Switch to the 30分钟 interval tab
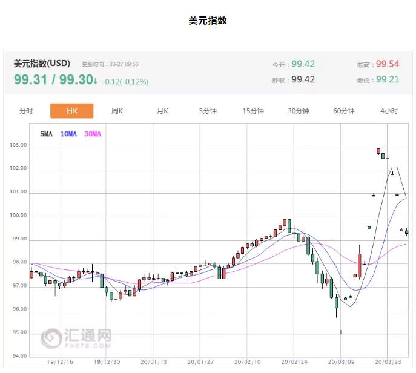 point(299,111)
